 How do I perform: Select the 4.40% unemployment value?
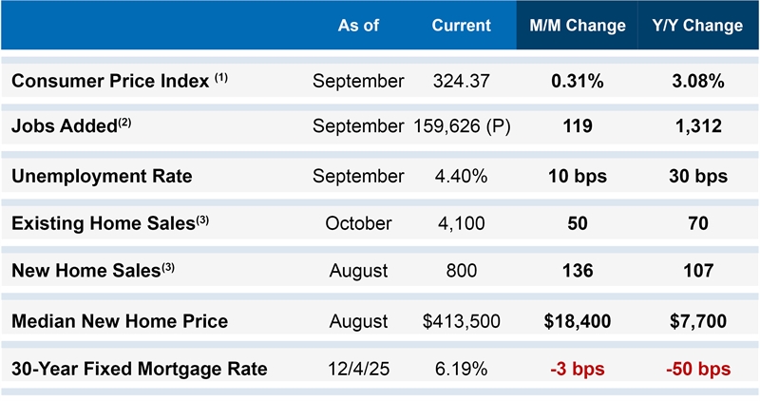point(461,176)
